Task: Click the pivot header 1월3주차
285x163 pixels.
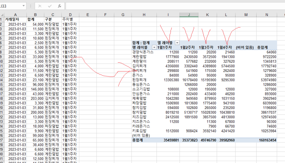Action: pyautogui.click(x=206, y=47)
